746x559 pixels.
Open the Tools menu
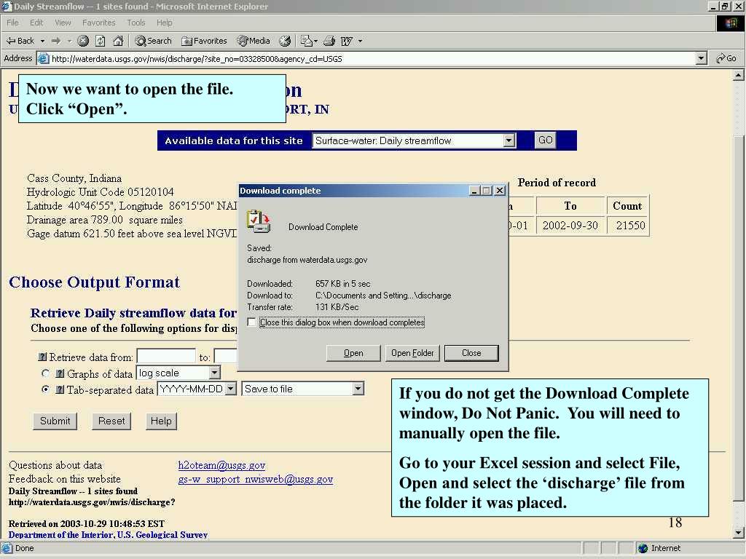136,23
